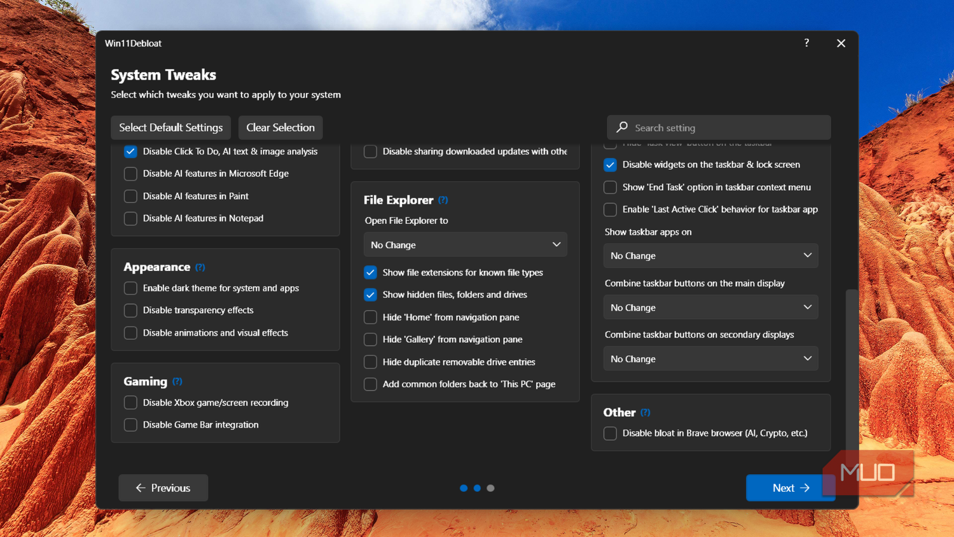Open the help question mark in title bar
The width and height of the screenshot is (954, 537).
806,43
